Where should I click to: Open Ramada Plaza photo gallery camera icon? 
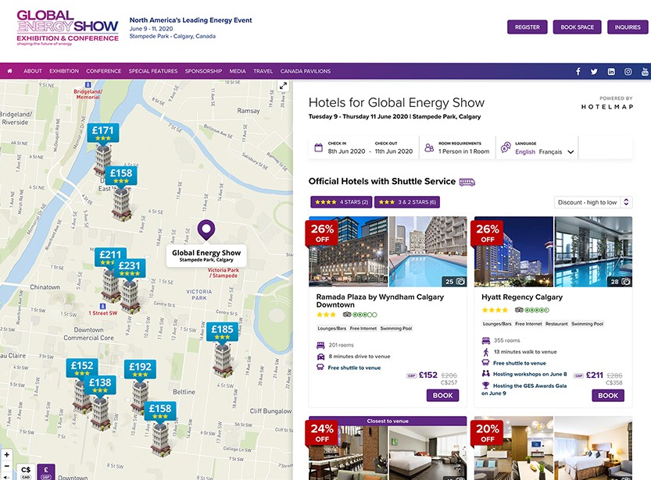tap(460, 282)
